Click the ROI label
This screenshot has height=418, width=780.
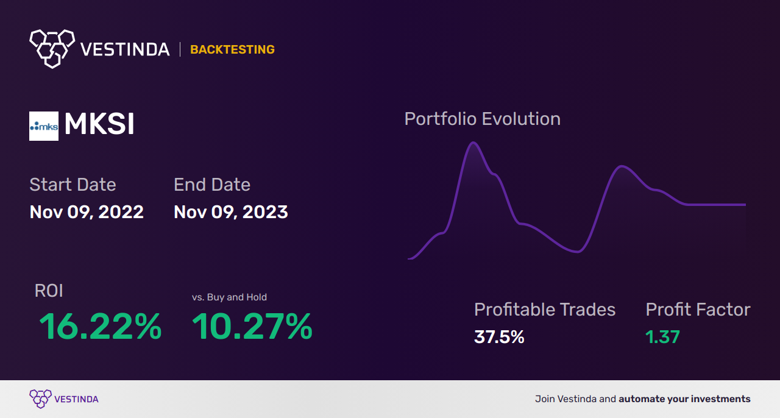click(49, 291)
